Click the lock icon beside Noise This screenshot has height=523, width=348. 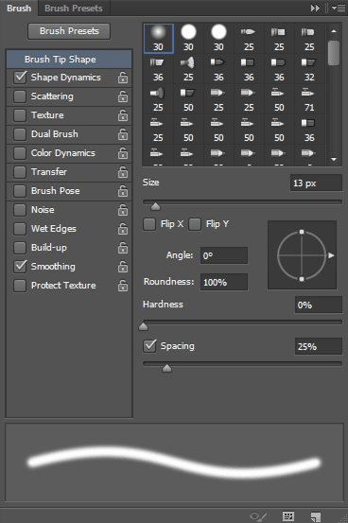pos(123,210)
